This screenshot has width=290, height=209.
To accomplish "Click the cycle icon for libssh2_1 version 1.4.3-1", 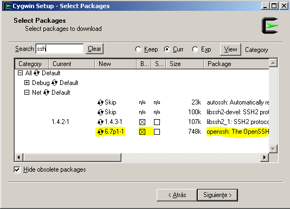I will tap(100, 122).
